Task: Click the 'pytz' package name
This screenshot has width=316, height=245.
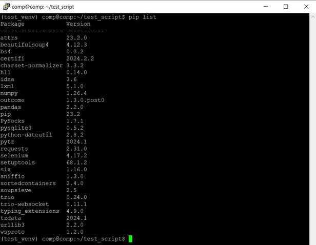Action: (7, 142)
